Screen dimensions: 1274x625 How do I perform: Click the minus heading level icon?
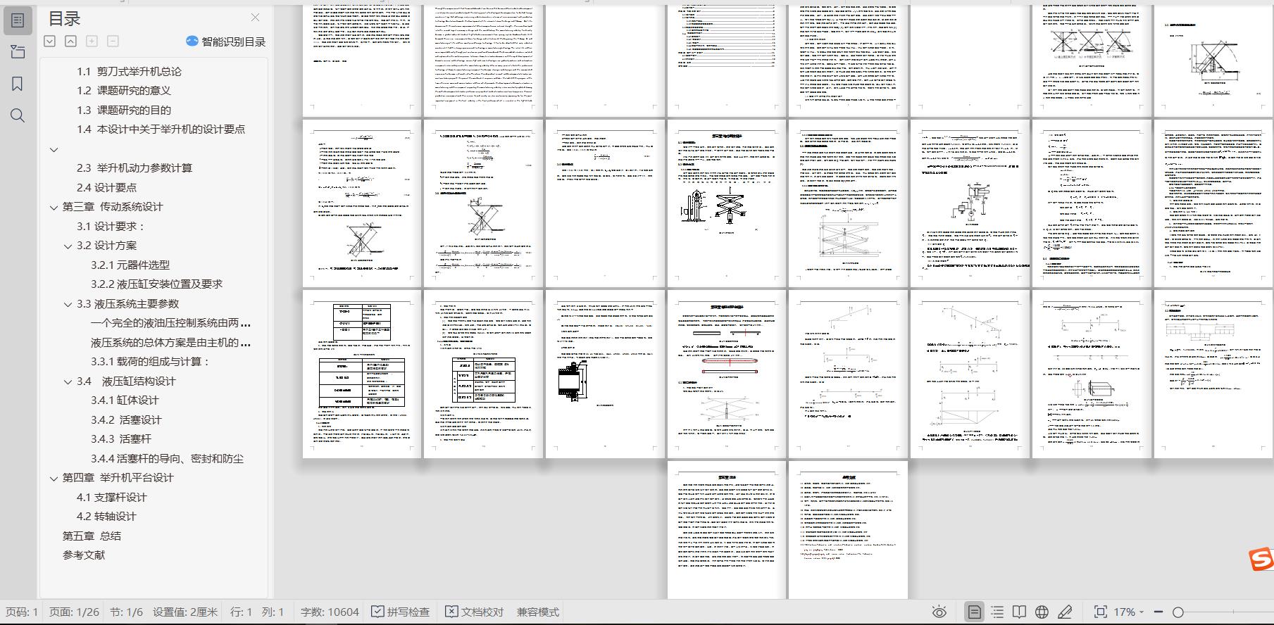tap(113, 42)
